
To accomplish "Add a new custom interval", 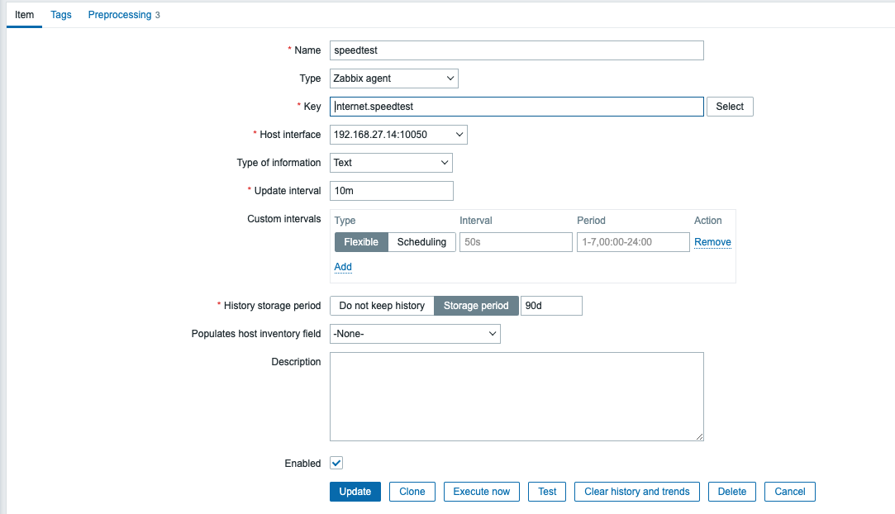I will [343, 267].
